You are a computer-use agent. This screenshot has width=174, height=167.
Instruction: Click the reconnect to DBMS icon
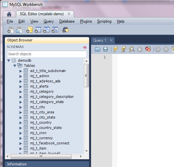65,30
